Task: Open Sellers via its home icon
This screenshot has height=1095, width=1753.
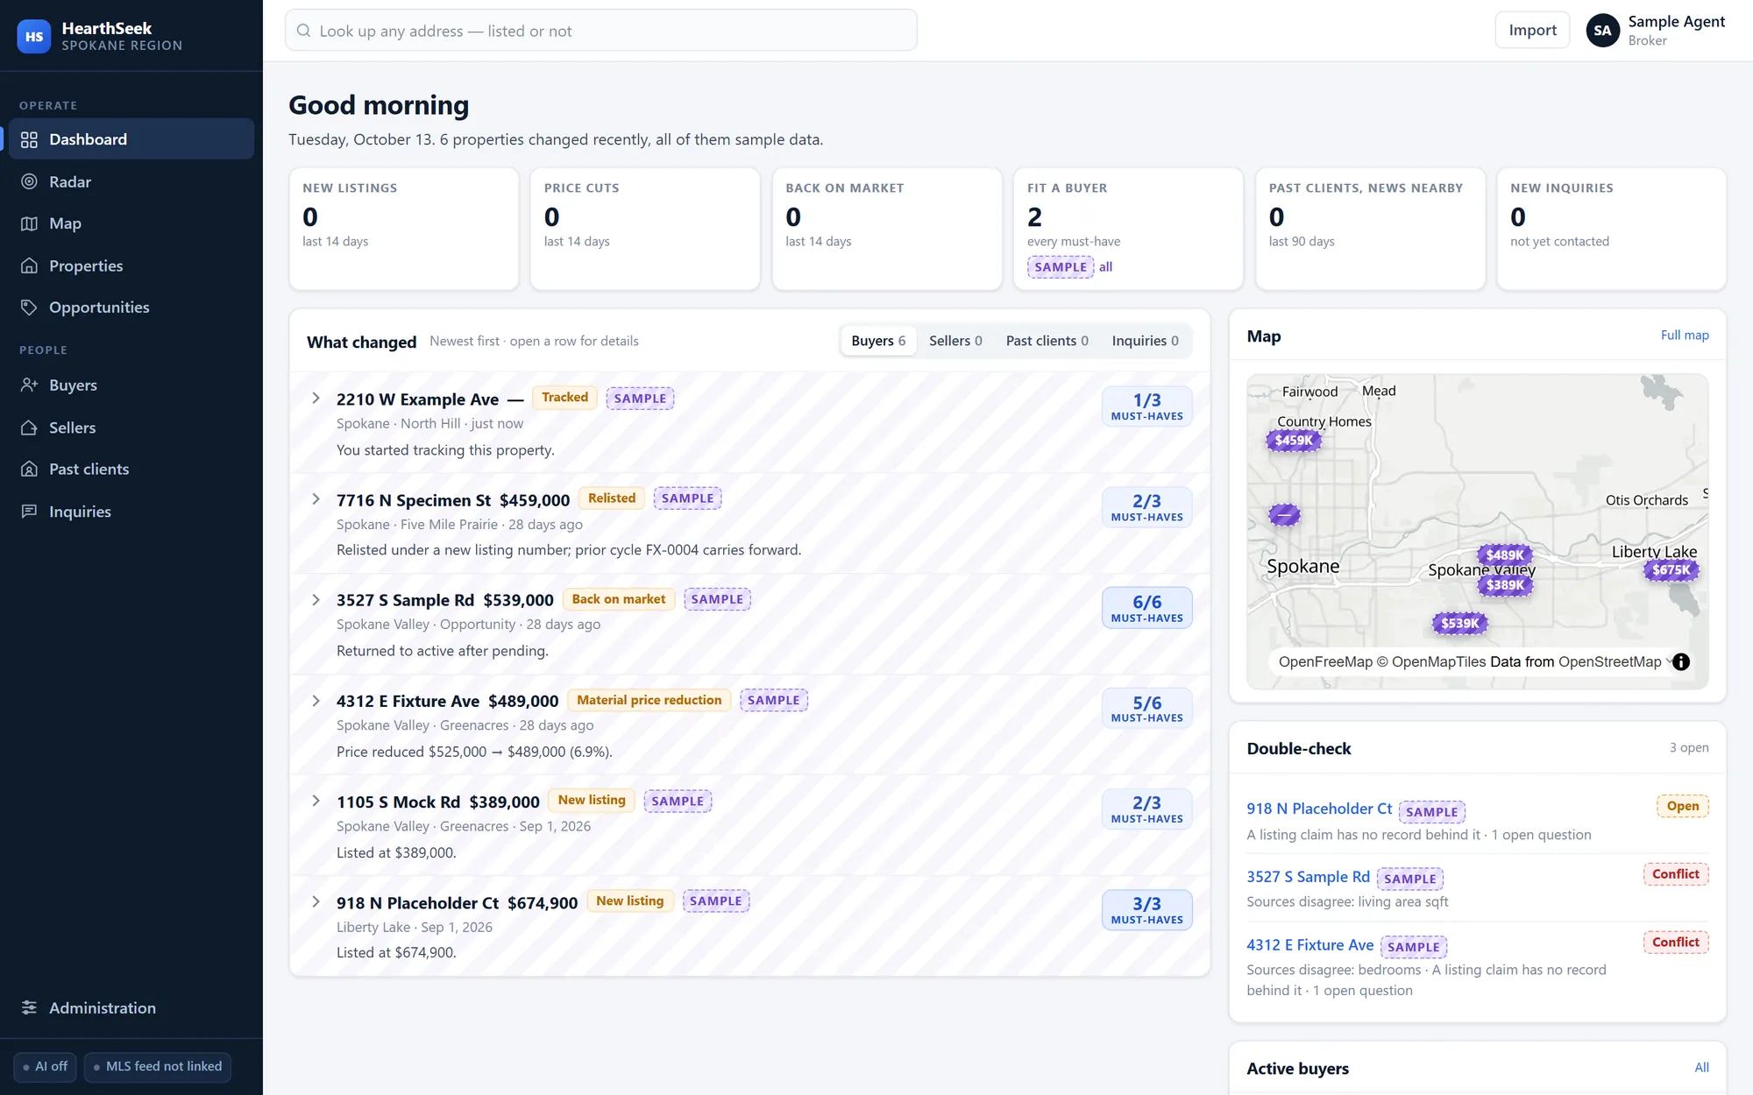Action: [29, 427]
